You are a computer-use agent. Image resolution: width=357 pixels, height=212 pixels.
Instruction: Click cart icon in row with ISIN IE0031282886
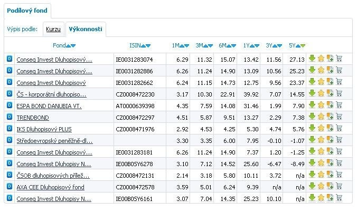pos(339,70)
